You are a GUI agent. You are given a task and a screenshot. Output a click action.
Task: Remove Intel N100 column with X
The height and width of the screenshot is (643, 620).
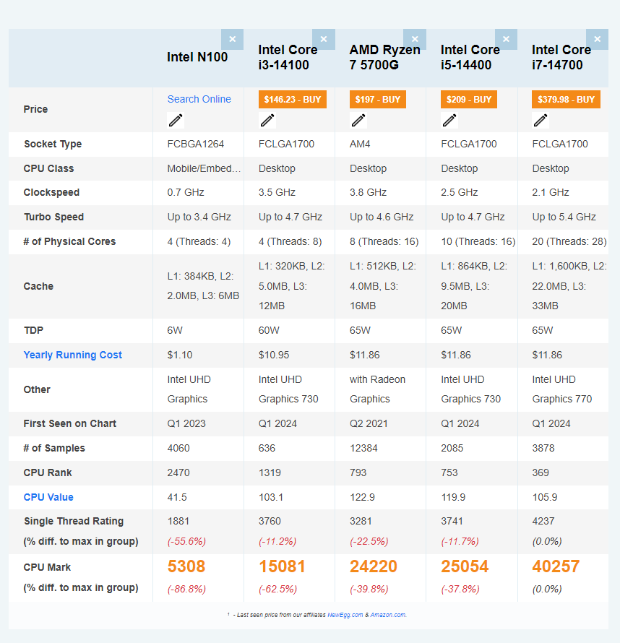pyautogui.click(x=233, y=39)
